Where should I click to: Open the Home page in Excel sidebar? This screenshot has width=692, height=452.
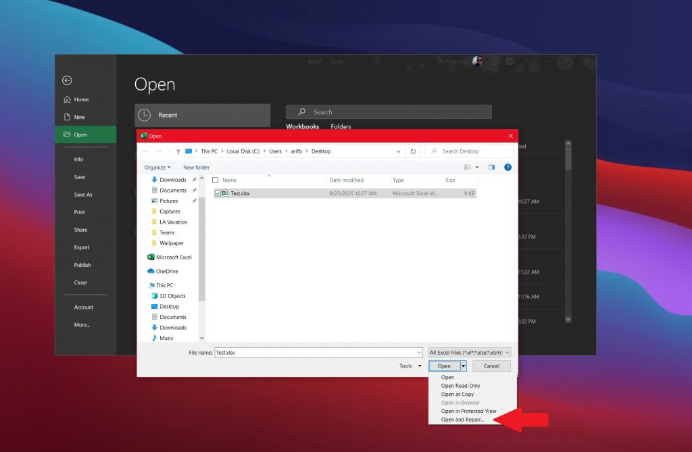point(76,99)
